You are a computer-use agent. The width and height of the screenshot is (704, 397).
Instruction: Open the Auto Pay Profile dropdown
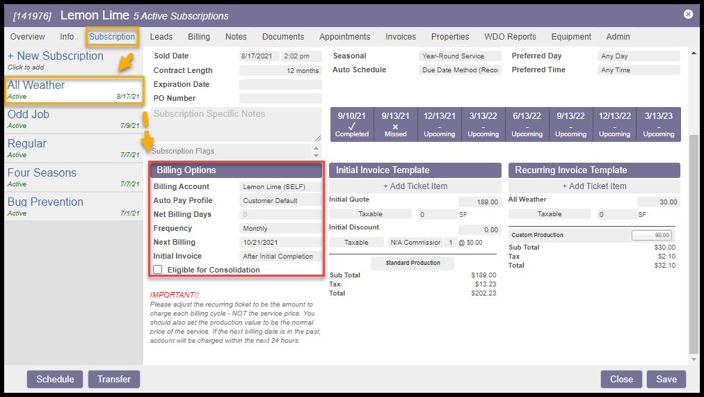coord(280,201)
